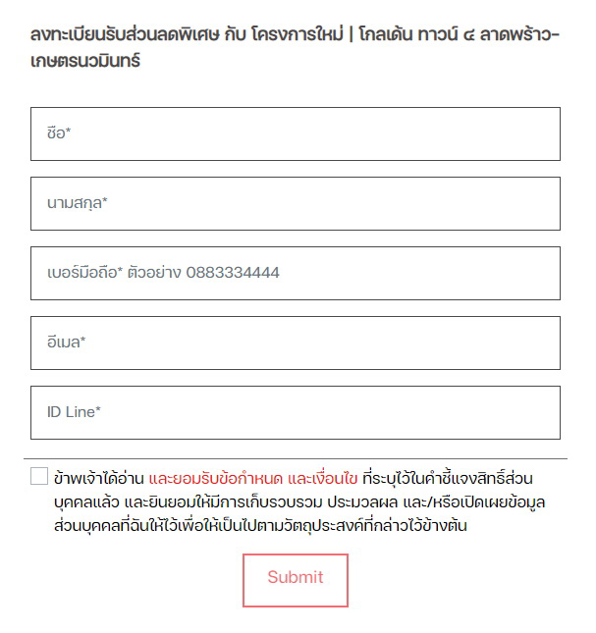The image size is (596, 633).
Task: Click the ID Line* placeholder label
Action: (x=74, y=412)
